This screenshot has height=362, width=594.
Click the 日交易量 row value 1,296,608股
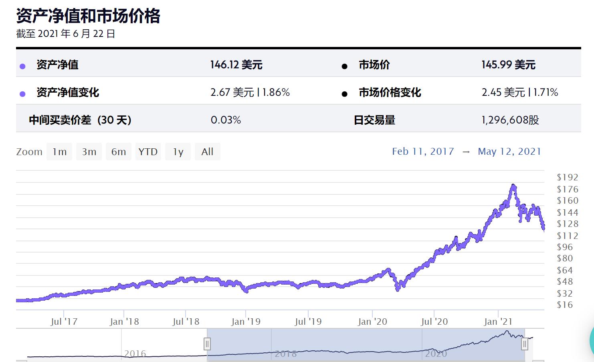510,119
